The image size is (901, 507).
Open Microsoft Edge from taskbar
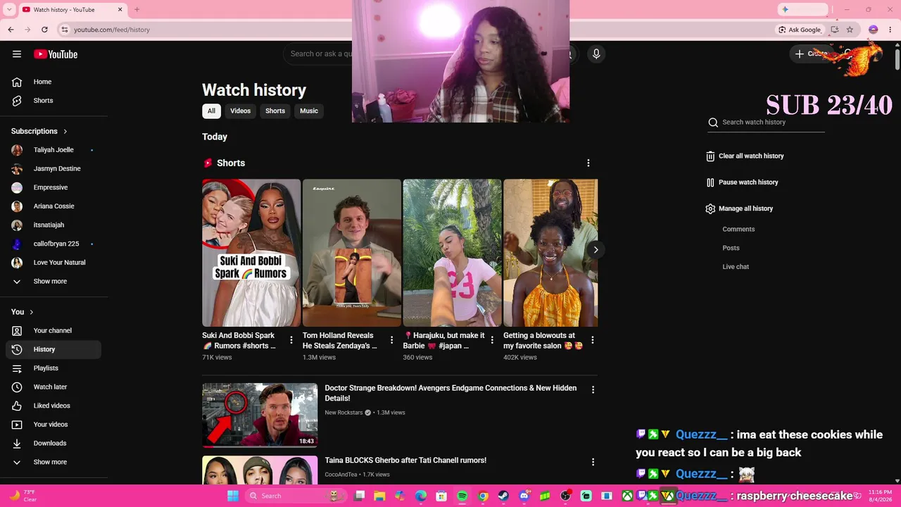pos(421,496)
